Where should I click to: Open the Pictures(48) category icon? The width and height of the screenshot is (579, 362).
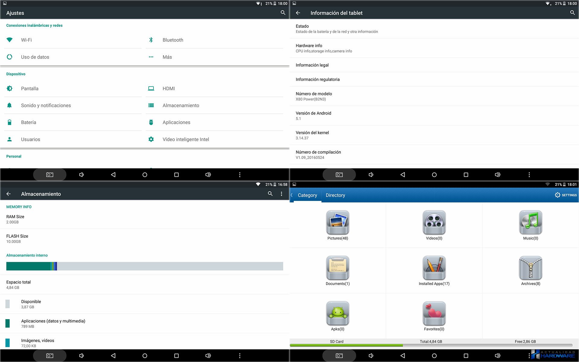(337, 223)
